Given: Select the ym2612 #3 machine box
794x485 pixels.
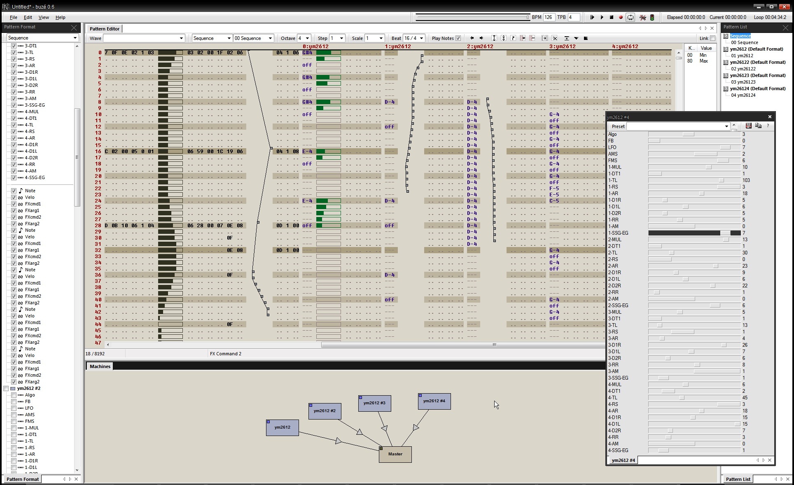Looking at the screenshot, I should click(x=374, y=403).
